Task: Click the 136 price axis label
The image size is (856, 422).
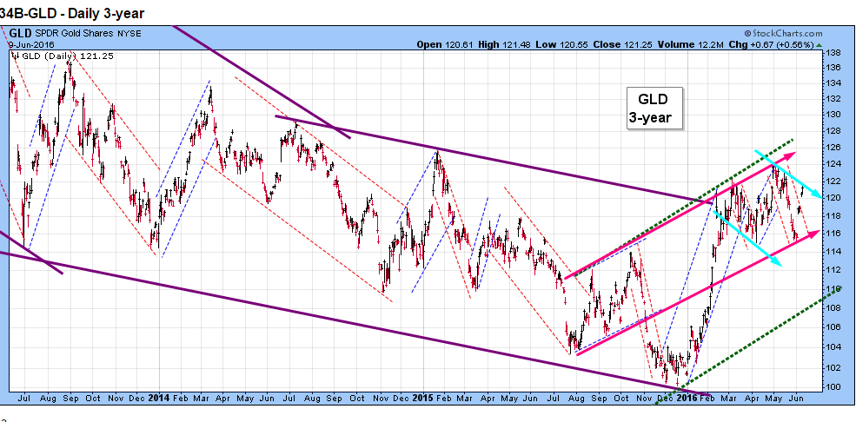Action: tap(833, 68)
